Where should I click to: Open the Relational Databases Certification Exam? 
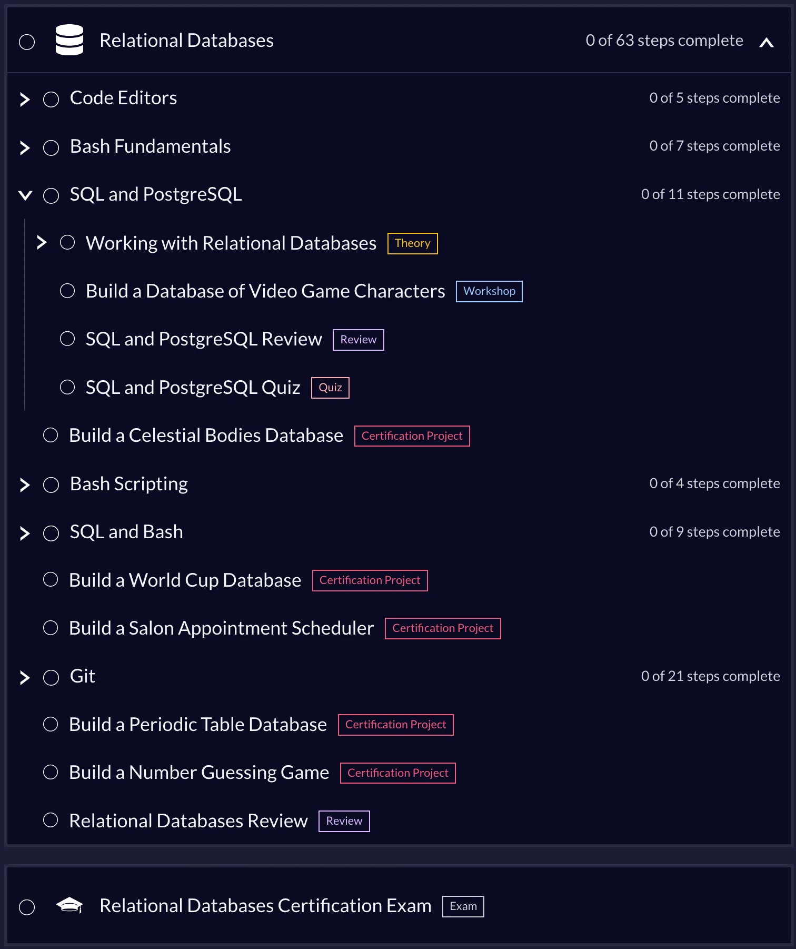(265, 906)
